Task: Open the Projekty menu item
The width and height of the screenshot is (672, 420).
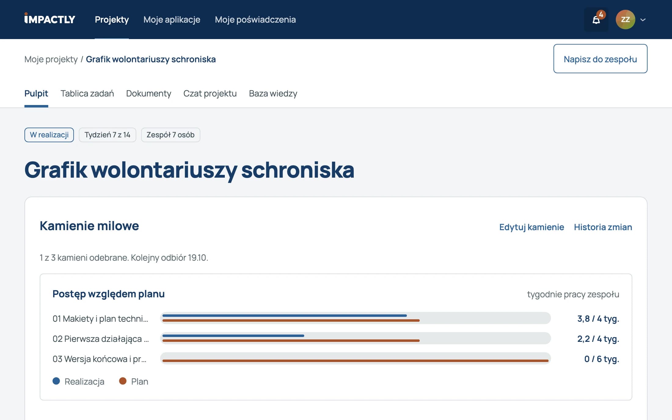Action: point(112,20)
